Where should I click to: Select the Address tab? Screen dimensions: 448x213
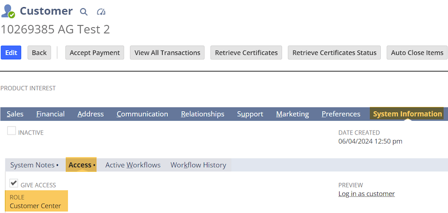[x=90, y=114]
